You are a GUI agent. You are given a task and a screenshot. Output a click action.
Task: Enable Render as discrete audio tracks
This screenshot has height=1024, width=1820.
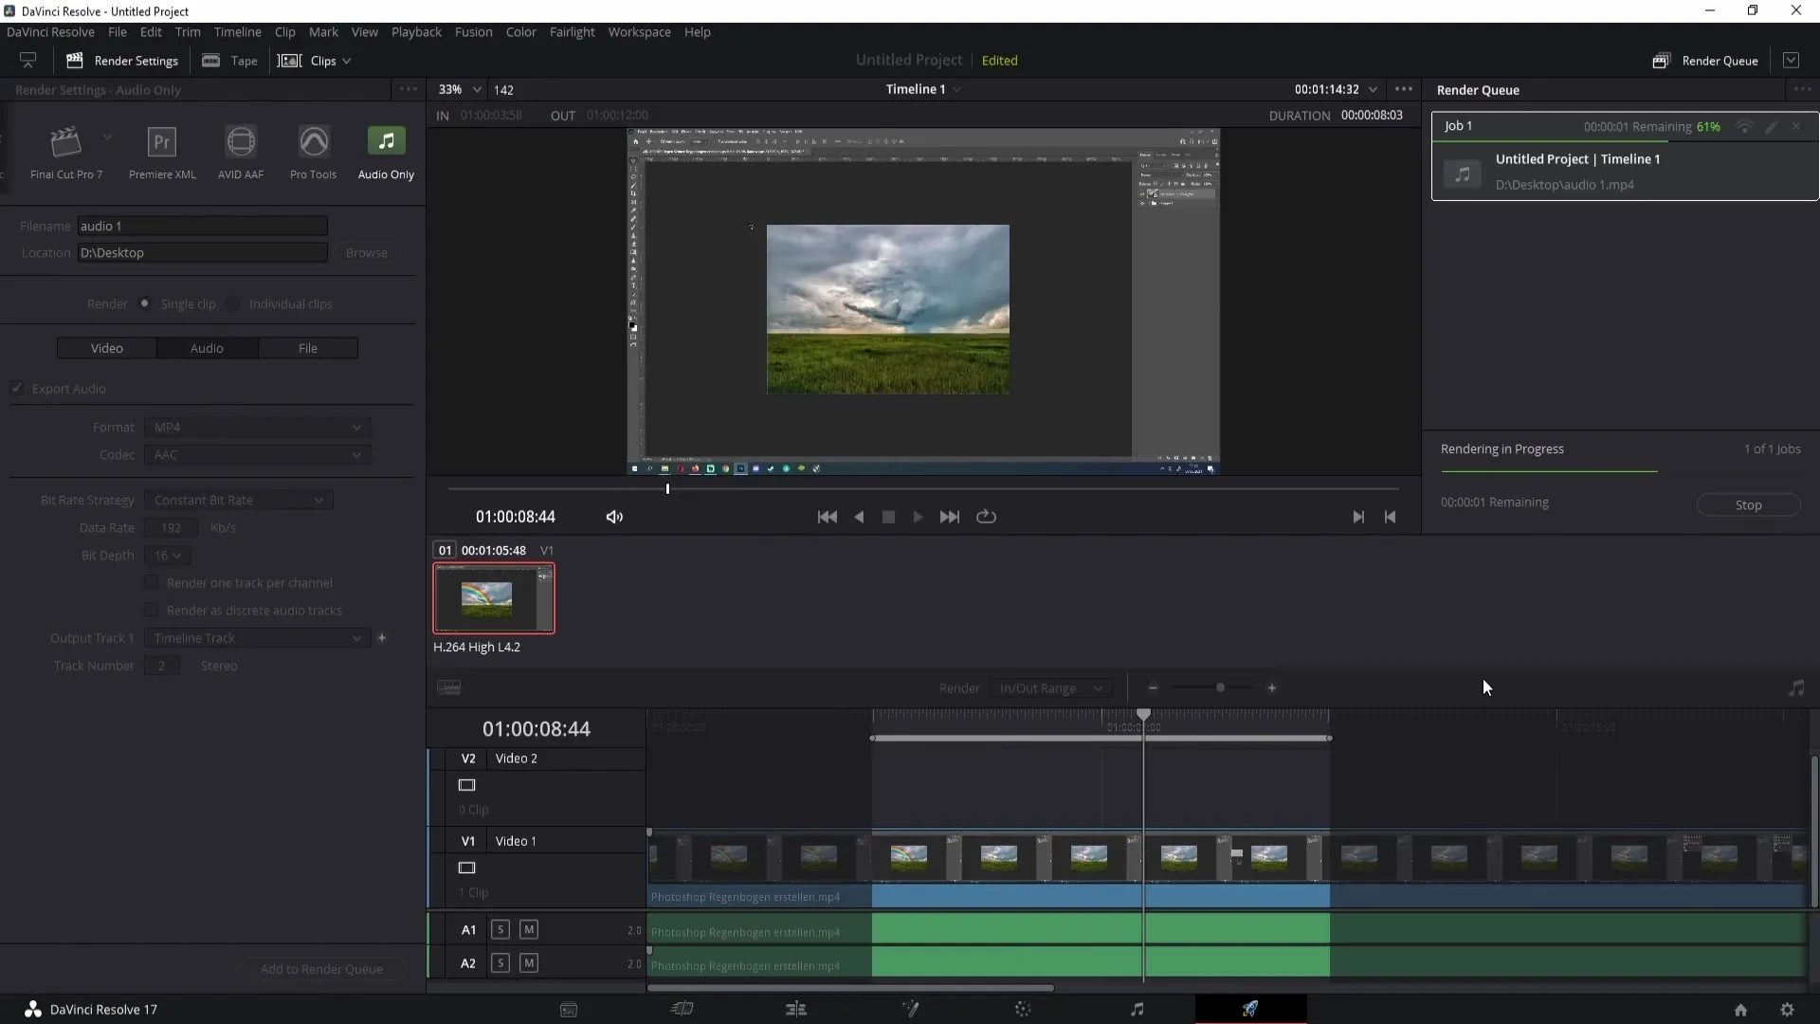[x=152, y=611]
